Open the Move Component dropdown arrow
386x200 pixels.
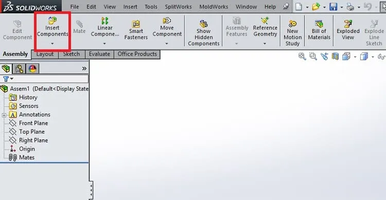pos(167,44)
